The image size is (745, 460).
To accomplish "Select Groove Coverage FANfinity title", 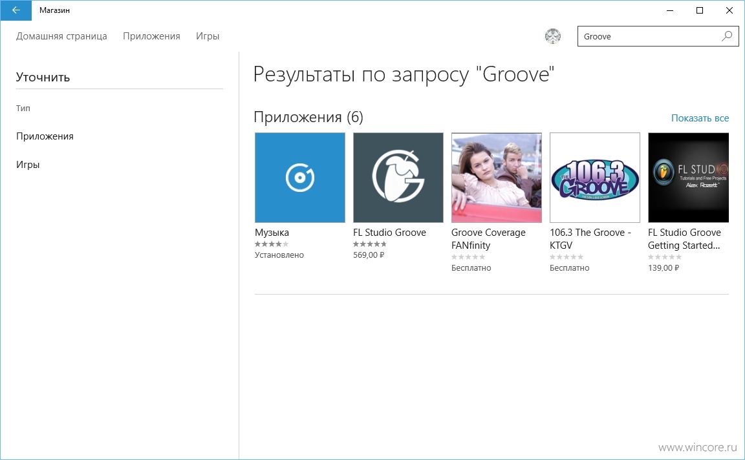I will [488, 239].
